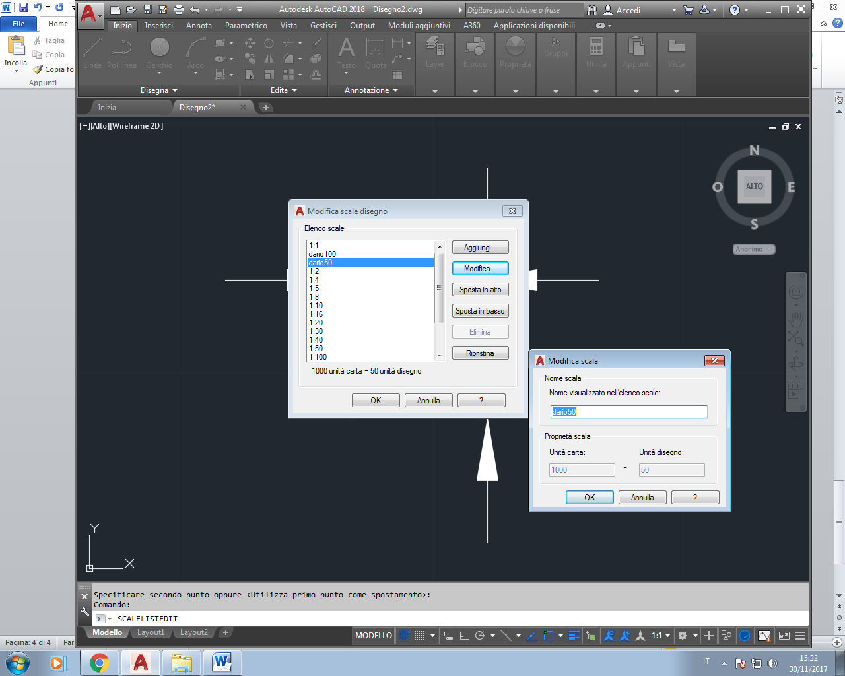Expand the Annotazione panel dropdown
This screenshot has width=845, height=676.
(x=372, y=90)
